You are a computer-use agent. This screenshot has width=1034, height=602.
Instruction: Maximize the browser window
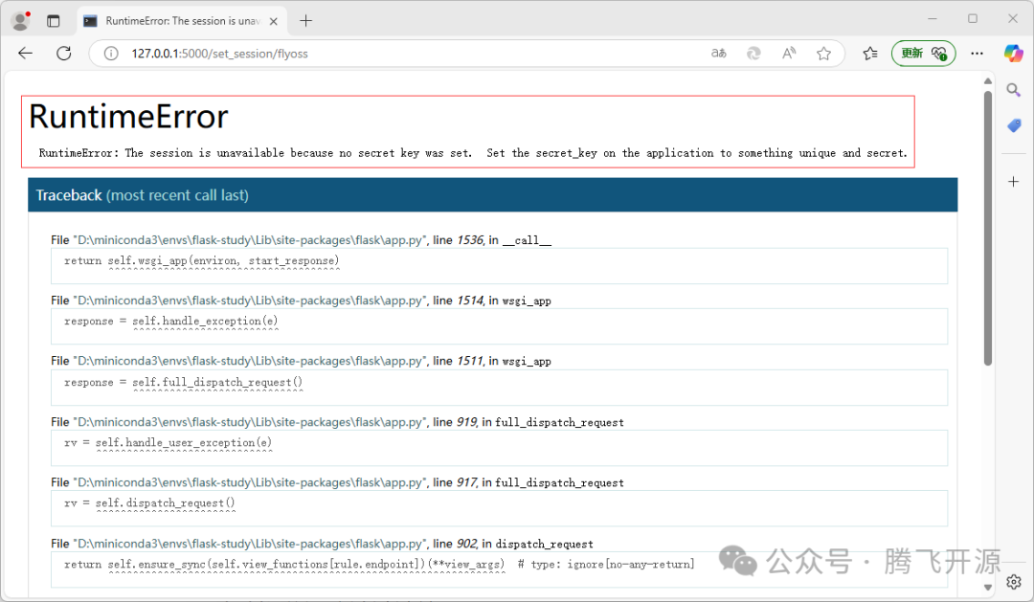(x=973, y=18)
